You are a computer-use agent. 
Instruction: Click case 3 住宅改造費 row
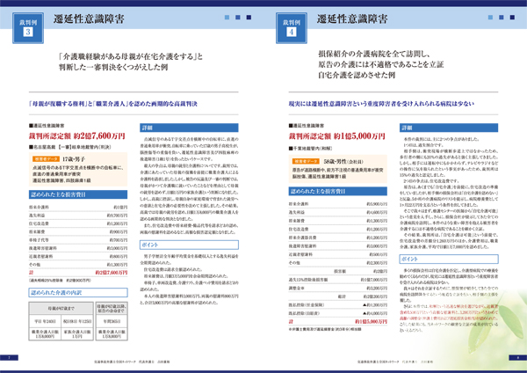tap(78, 223)
